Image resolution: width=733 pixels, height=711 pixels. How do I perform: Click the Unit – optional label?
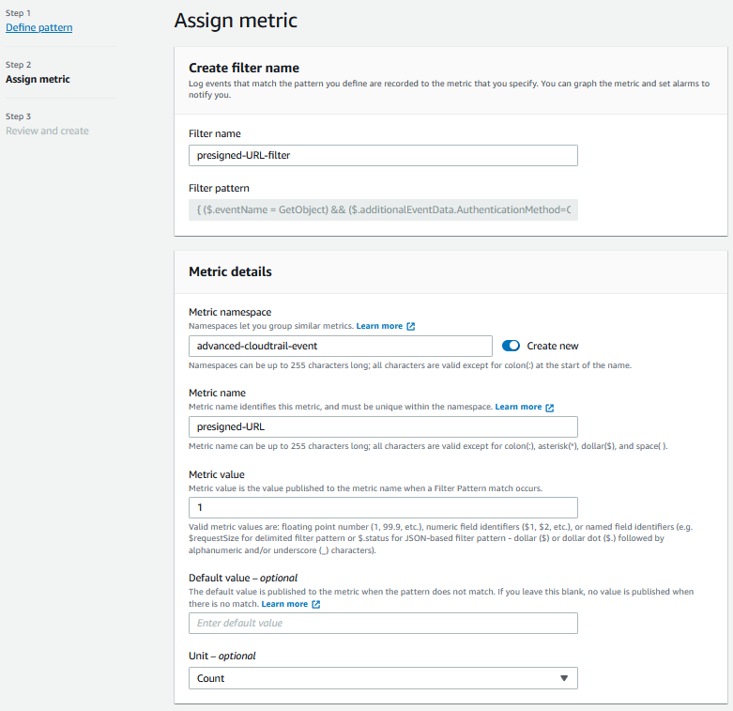pos(222,656)
